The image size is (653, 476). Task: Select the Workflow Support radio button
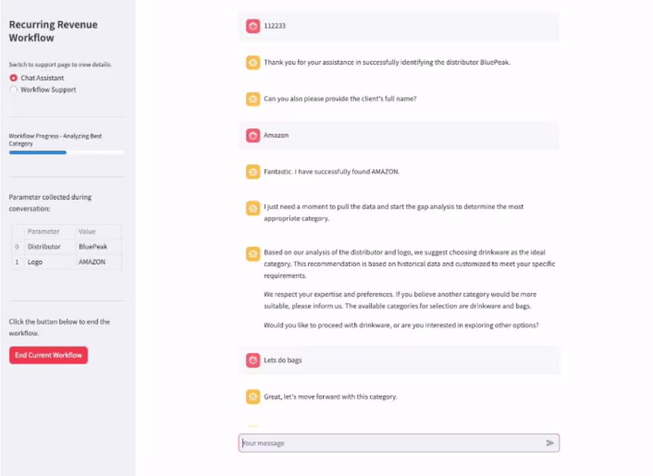(x=13, y=90)
